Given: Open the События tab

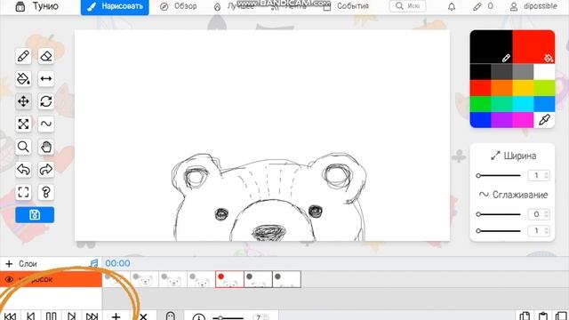Looking at the screenshot, I should pos(346,6).
